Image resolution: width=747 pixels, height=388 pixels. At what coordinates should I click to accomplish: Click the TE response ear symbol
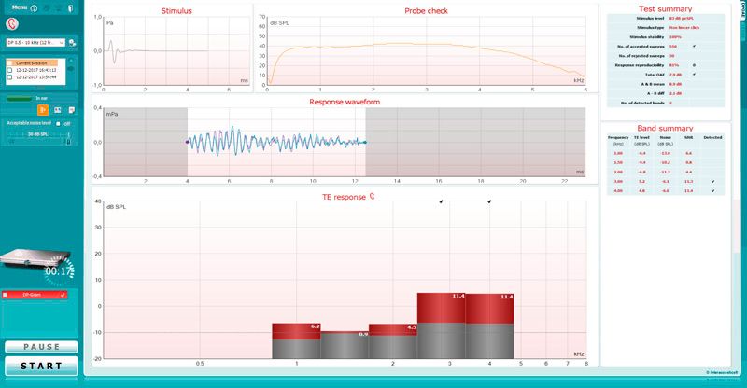tap(373, 197)
